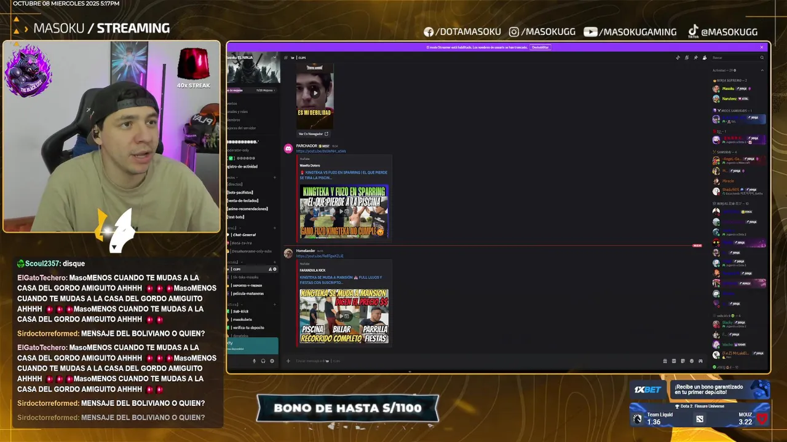Open the emoji picker

(692, 361)
